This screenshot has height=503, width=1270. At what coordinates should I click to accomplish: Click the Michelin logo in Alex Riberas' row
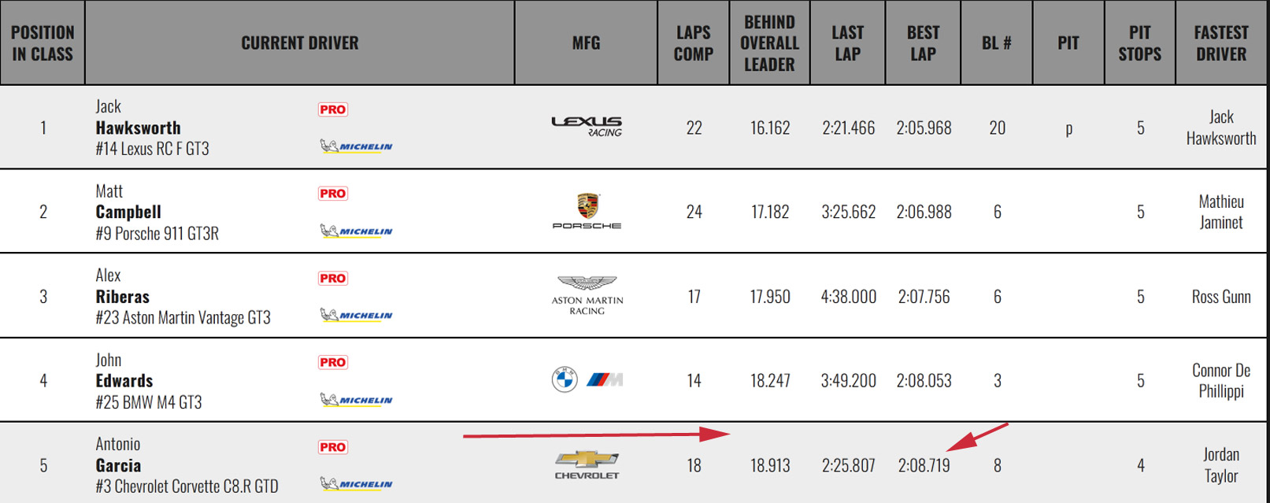pos(357,315)
